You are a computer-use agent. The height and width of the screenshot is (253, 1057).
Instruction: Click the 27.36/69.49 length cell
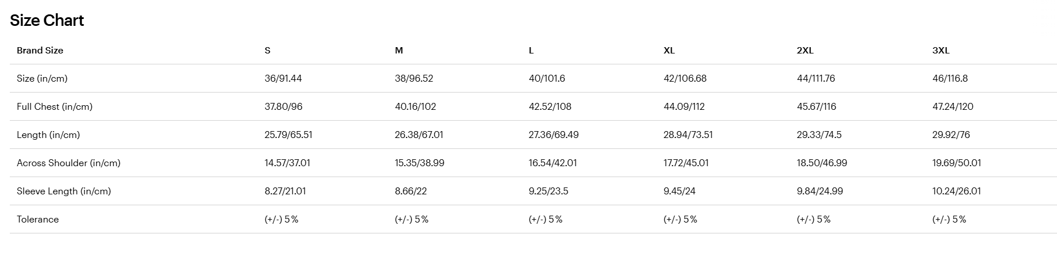(x=554, y=135)
